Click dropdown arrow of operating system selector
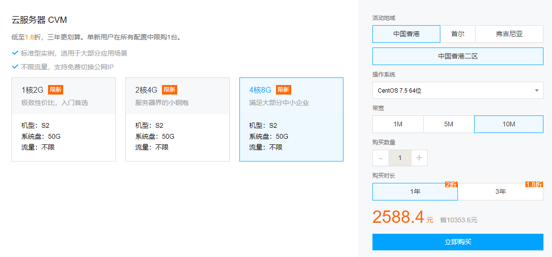Screen dimensions: 552x257 536,90
